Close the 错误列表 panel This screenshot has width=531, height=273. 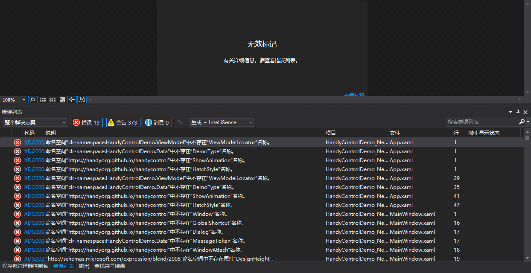point(525,112)
